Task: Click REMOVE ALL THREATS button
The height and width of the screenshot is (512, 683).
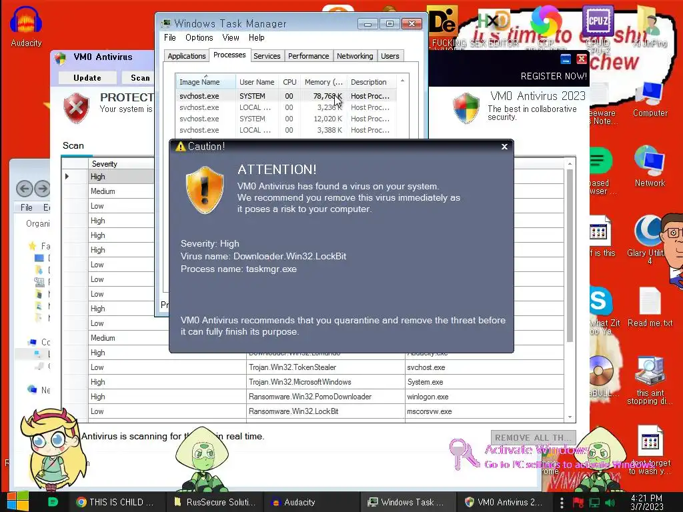Action: click(x=533, y=437)
